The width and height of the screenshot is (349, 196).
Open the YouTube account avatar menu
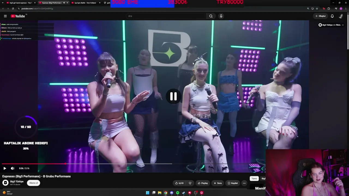pos(341,16)
